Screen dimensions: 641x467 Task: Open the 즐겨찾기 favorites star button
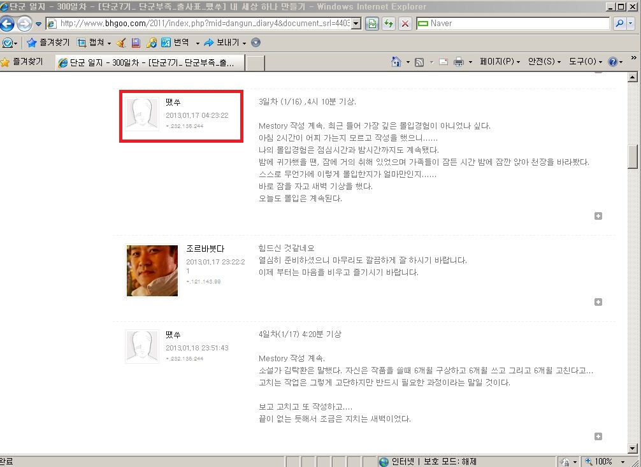click(22, 62)
